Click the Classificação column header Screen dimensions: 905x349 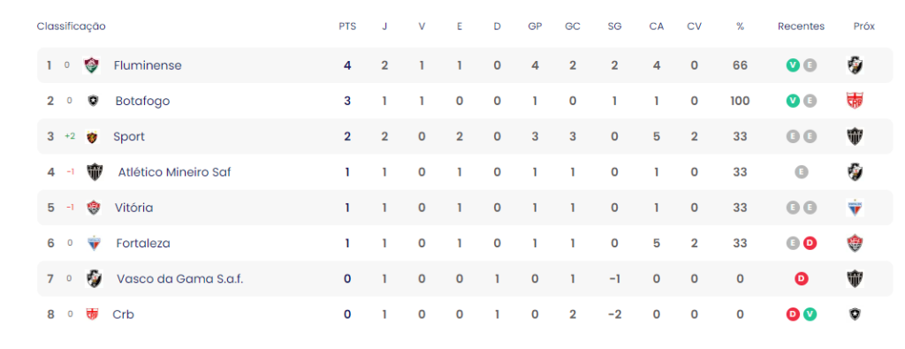[71, 27]
